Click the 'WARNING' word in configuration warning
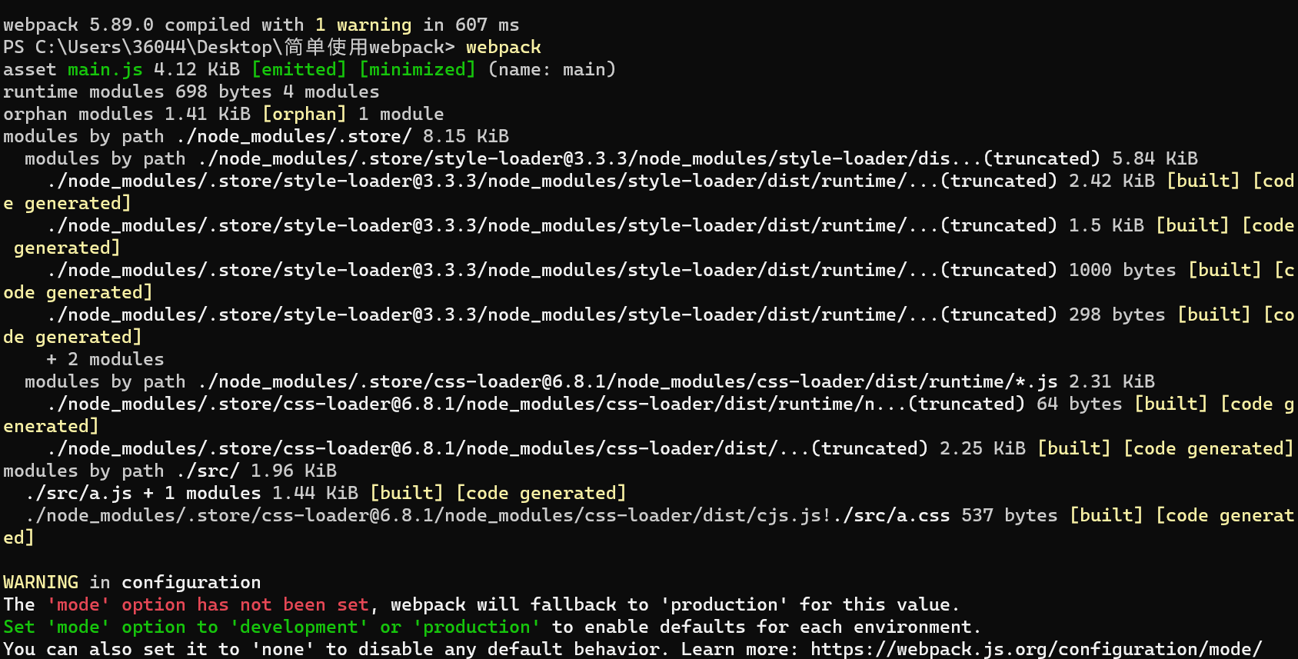1298x659 pixels. (x=41, y=582)
